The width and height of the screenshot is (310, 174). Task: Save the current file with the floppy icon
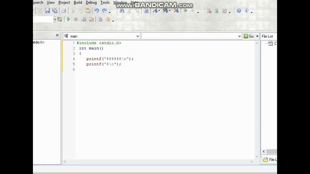[47, 11]
